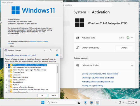The width and height of the screenshot is (140, 106).
Task: Open the network status tray icon
Action: click(120, 102)
